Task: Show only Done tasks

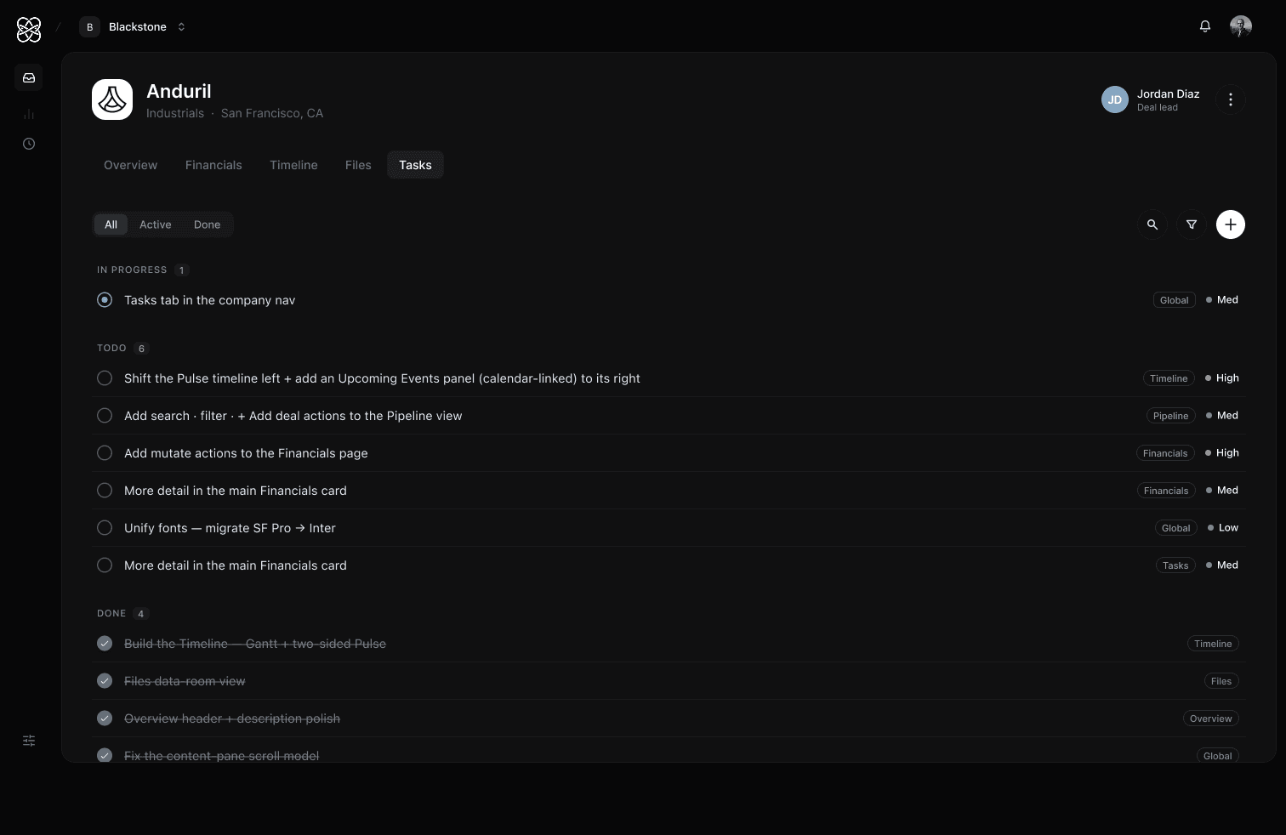Action: 207,224
